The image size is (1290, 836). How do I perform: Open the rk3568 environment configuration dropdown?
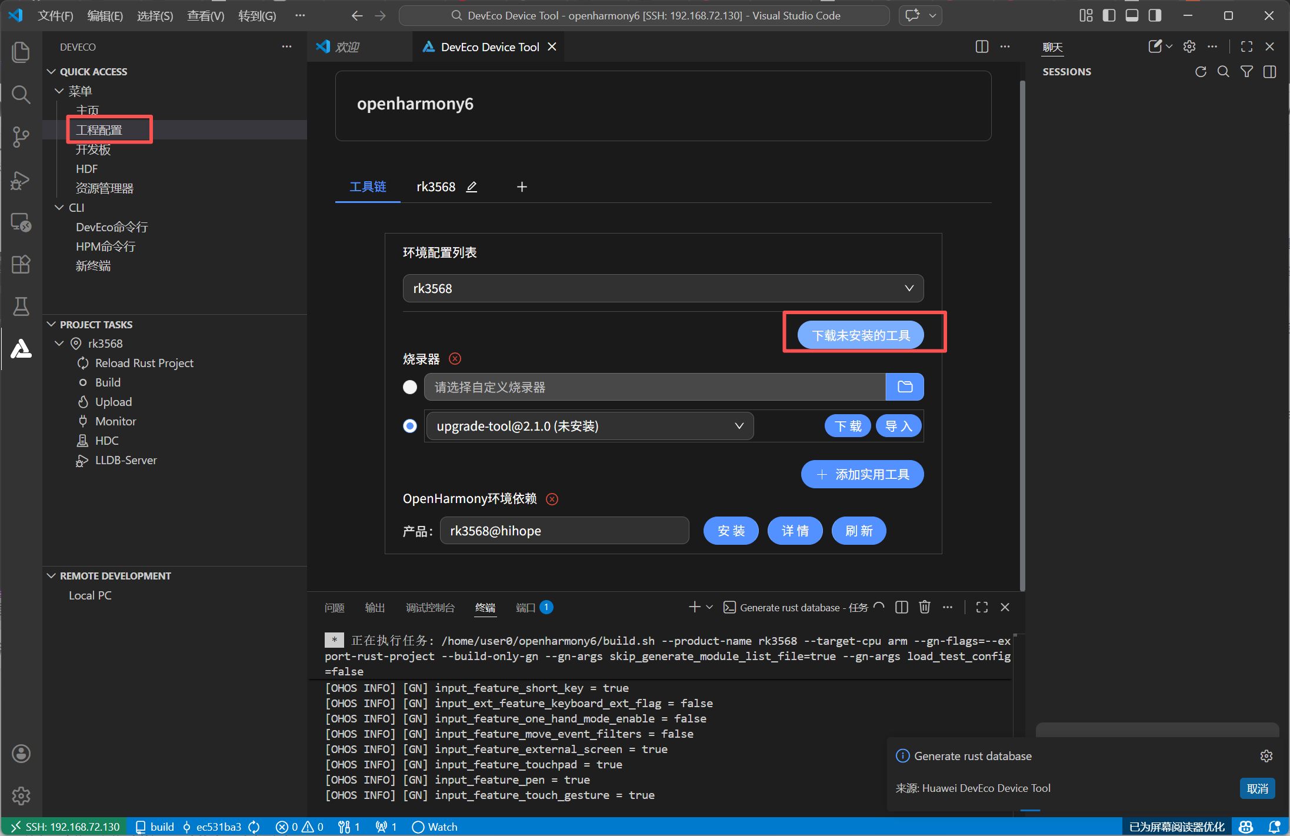[x=663, y=288]
